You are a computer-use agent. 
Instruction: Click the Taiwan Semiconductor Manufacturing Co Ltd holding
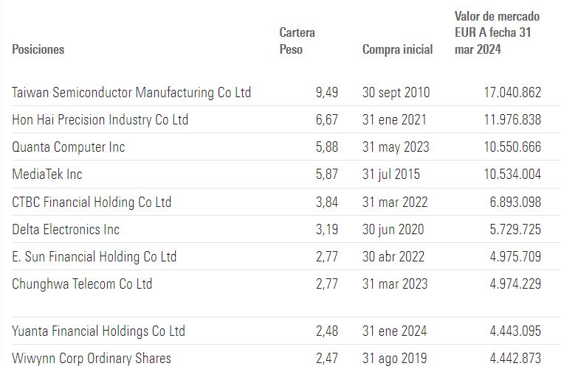(131, 93)
